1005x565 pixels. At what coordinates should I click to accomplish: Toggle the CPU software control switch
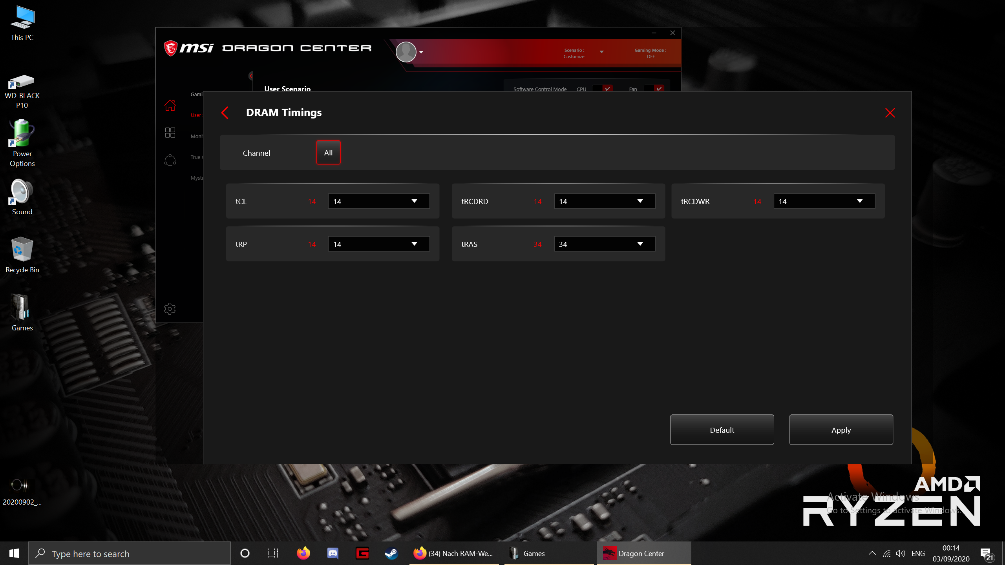(x=603, y=89)
